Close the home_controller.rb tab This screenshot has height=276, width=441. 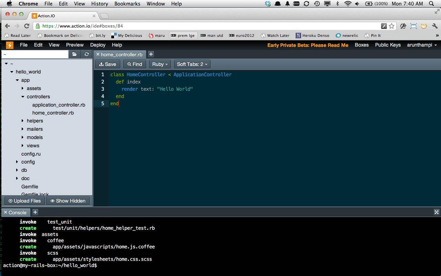tap(98, 55)
